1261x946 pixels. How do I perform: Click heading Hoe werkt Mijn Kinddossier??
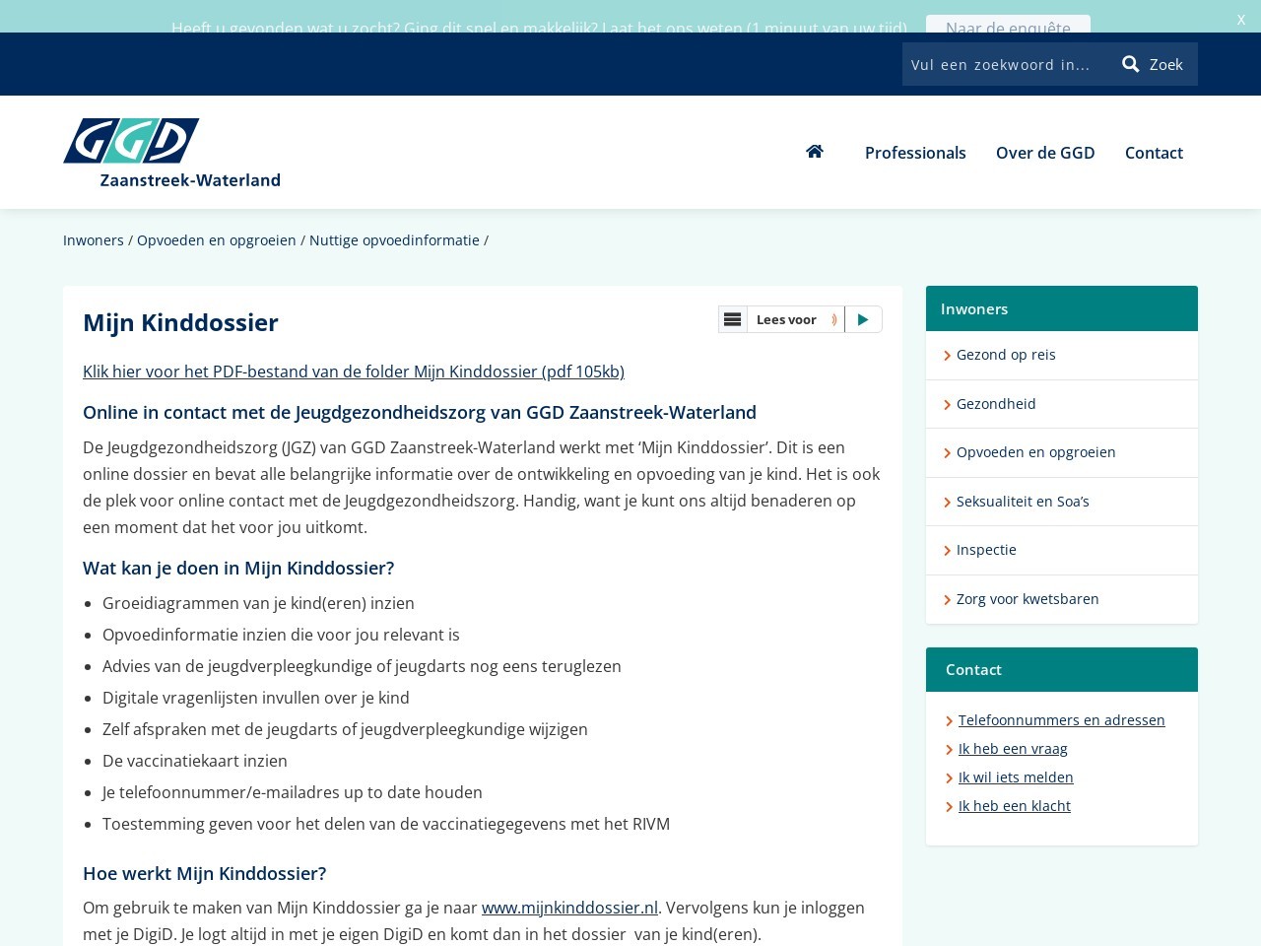pos(204,873)
